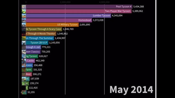Click the value 331,325
The height and width of the screenshot is (98, 175).
pos(37,70)
